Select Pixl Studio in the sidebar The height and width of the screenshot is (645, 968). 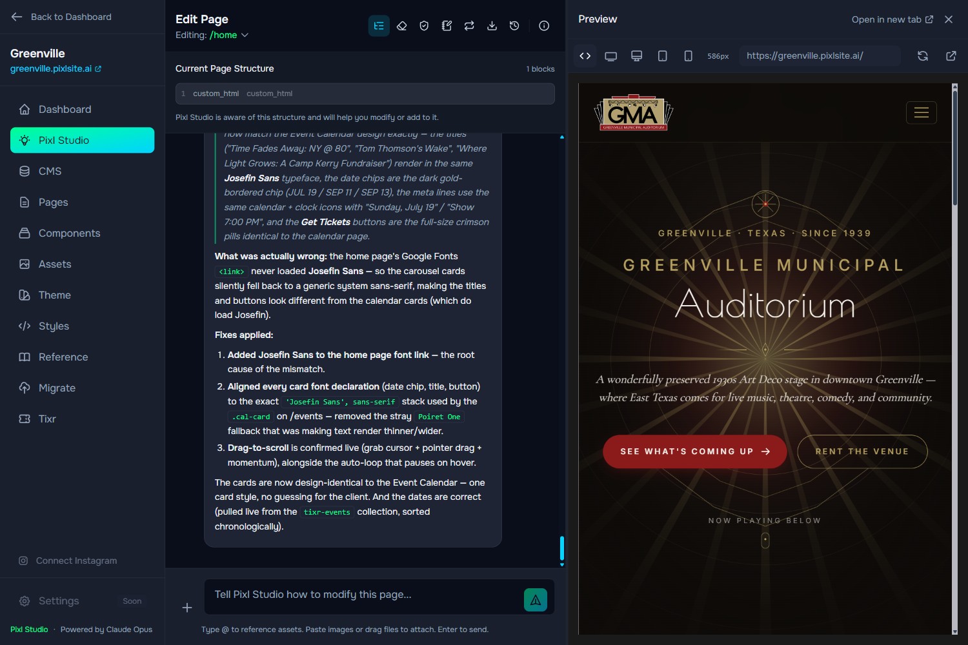click(83, 140)
